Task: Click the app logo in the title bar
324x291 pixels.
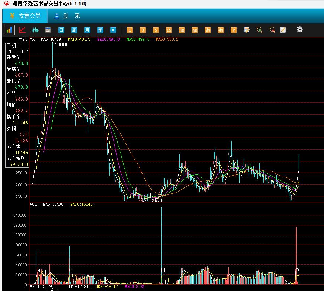Action: pyautogui.click(x=7, y=3)
